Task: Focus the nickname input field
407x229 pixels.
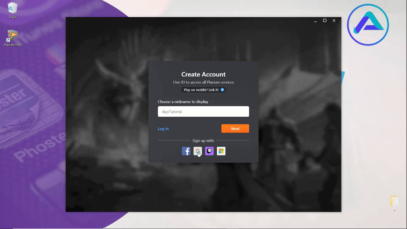Action: click(203, 111)
